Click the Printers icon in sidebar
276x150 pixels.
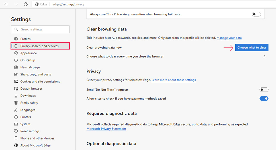point(16,117)
